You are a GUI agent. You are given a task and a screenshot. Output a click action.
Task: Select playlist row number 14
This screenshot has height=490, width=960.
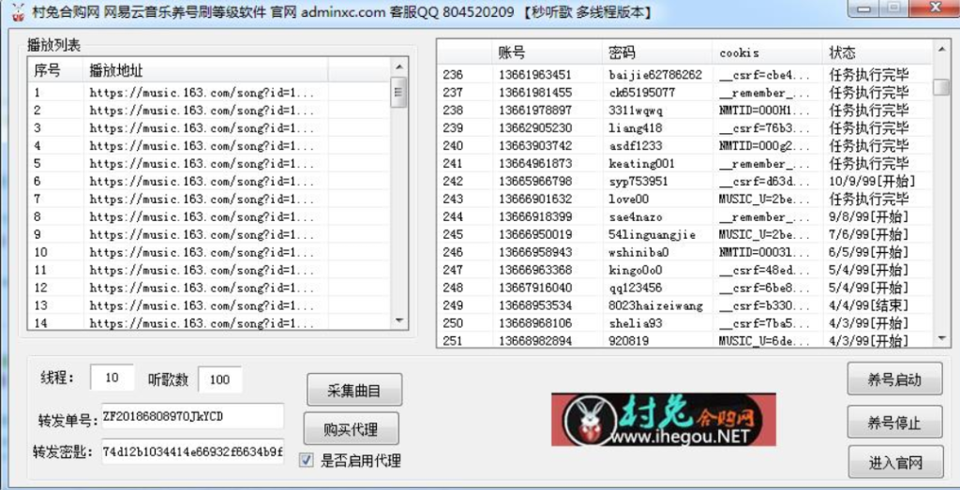(209, 323)
